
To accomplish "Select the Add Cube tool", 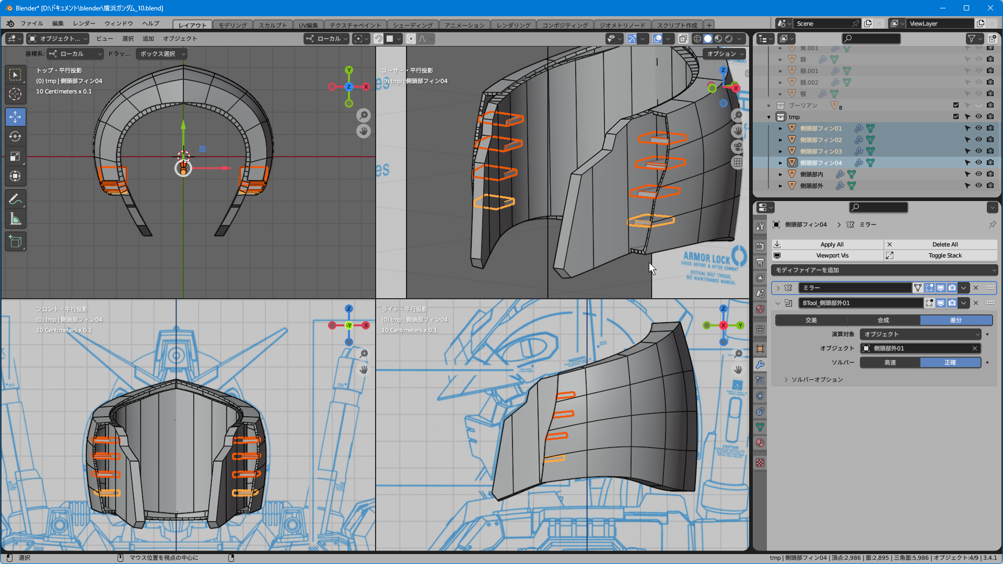I will [15, 242].
